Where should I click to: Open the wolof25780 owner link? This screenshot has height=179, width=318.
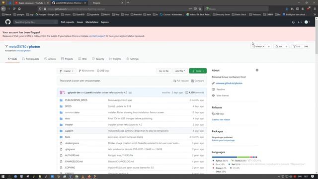point(18,46)
